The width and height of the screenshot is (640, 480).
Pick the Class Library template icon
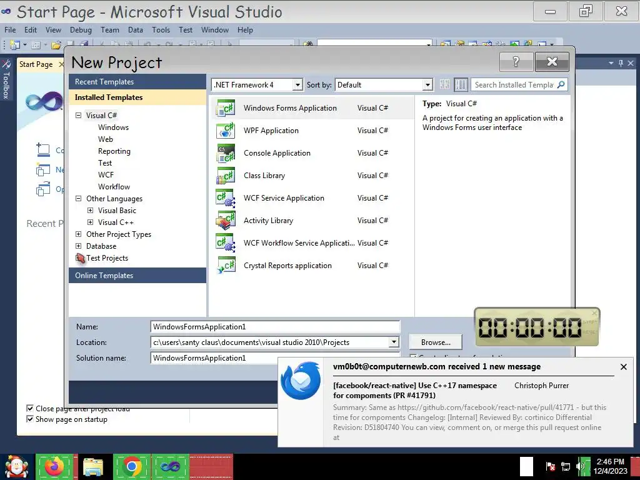226,176
